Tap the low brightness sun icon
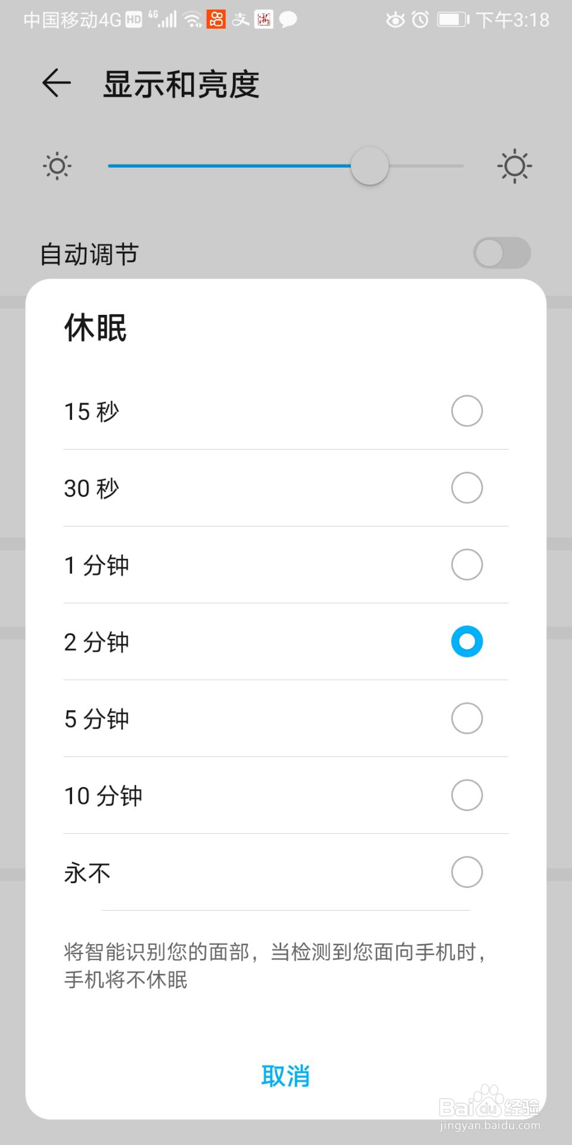This screenshot has height=1145, width=572. (57, 166)
